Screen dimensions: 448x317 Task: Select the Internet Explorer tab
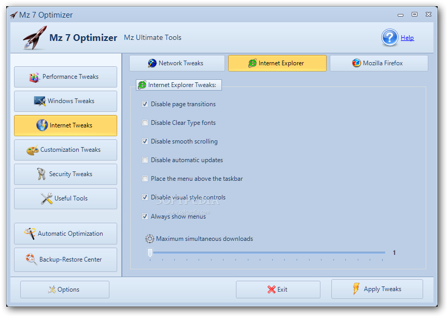point(277,63)
